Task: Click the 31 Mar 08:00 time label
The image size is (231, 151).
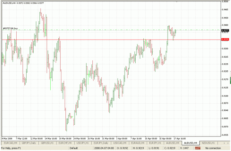Action: pyautogui.click(x=108, y=139)
